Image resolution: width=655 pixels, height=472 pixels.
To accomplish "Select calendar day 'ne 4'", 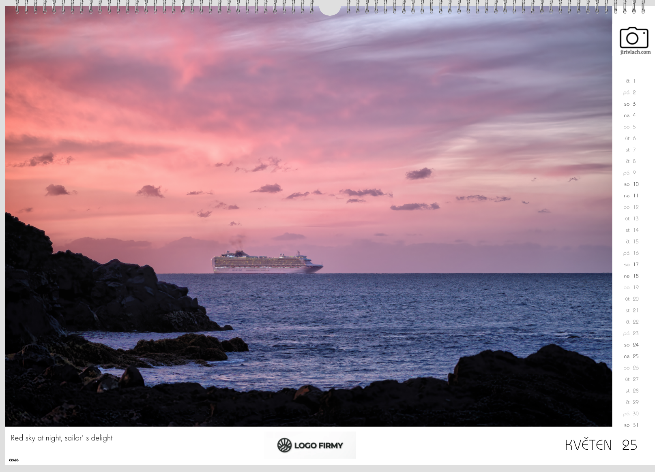I will click(630, 115).
